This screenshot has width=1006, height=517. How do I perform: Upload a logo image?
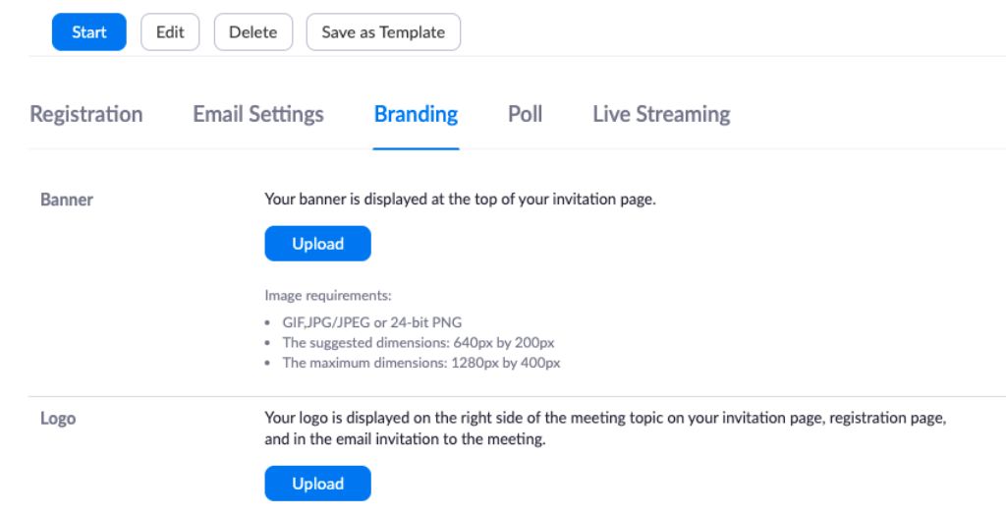(x=317, y=484)
